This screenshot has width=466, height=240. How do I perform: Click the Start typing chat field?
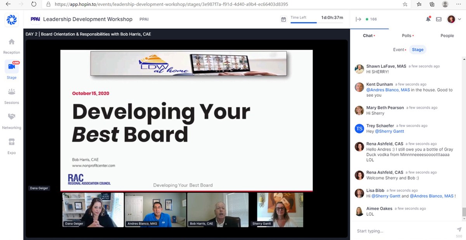pyautogui.click(x=404, y=231)
